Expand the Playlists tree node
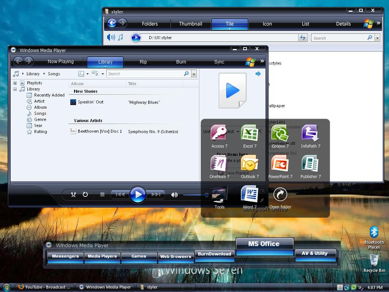The image size is (389, 292). pos(15,83)
